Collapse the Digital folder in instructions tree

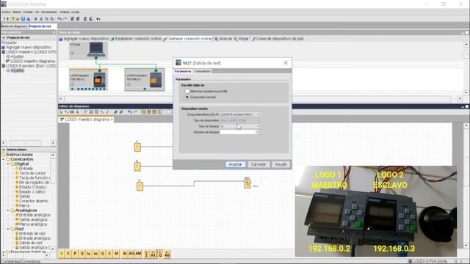coord(8,164)
